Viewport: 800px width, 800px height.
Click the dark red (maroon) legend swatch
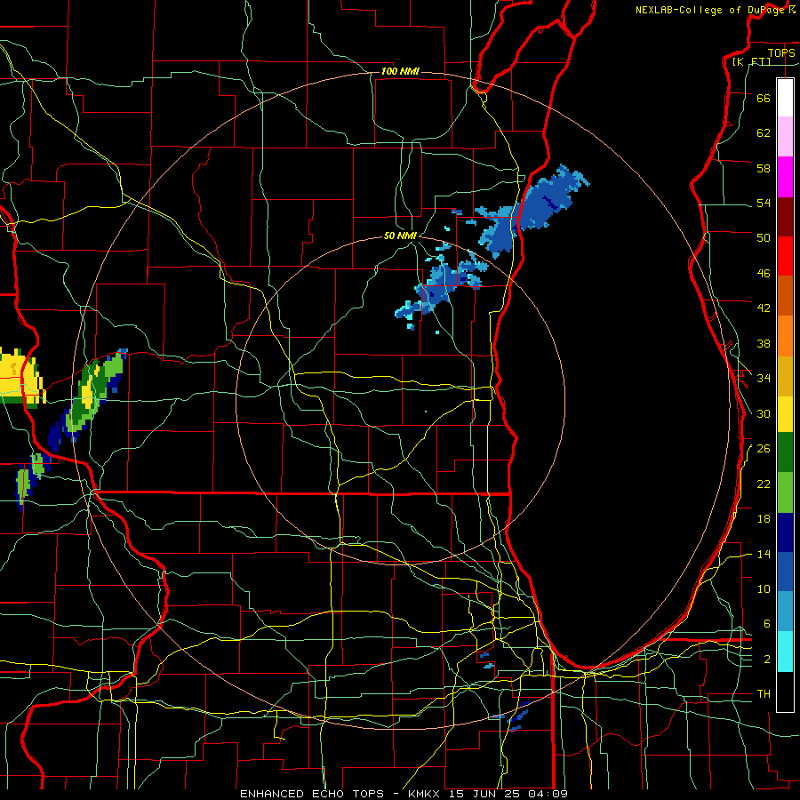(785, 216)
